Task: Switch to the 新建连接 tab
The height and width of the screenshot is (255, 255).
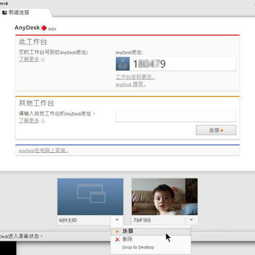Action: pos(19,13)
